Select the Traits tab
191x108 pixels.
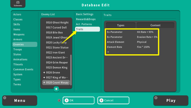pyautogui.click(x=87, y=29)
